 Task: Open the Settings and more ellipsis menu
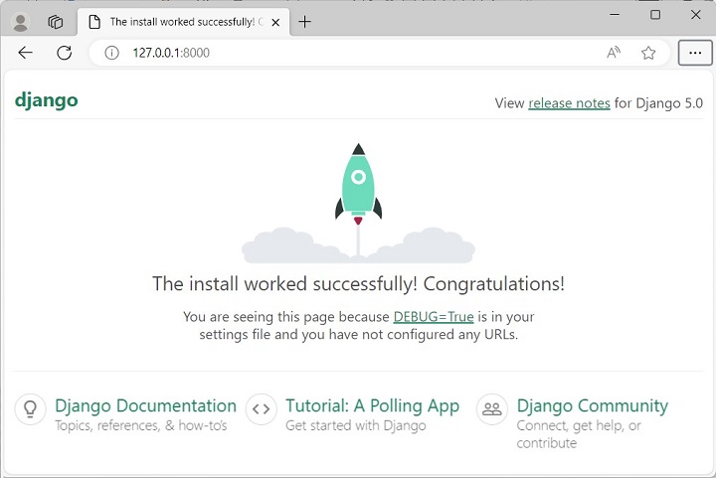[695, 53]
